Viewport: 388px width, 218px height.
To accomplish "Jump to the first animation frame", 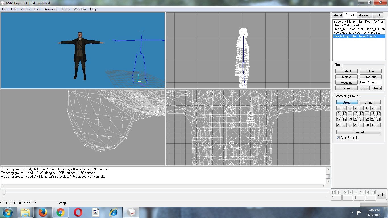I will pyautogui.click(x=339, y=192).
